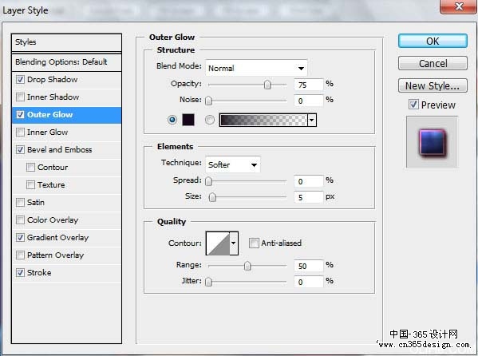The height and width of the screenshot is (356, 478).
Task: Select the solid color radio button
Action: [172, 120]
